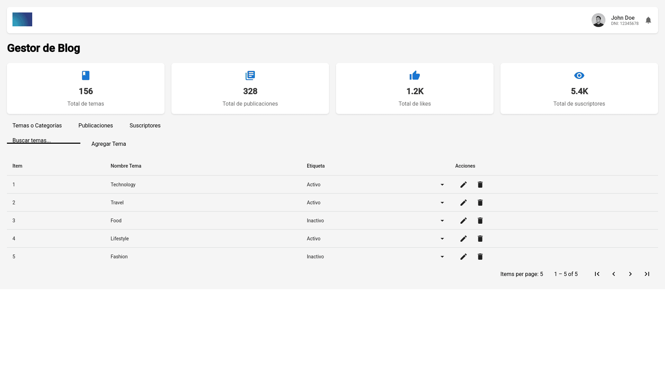Image resolution: width=665 pixels, height=374 pixels.
Task: Click the edit pencil icon for Technology
Action: pos(463,185)
